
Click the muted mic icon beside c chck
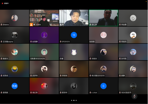[x=90, y=92]
